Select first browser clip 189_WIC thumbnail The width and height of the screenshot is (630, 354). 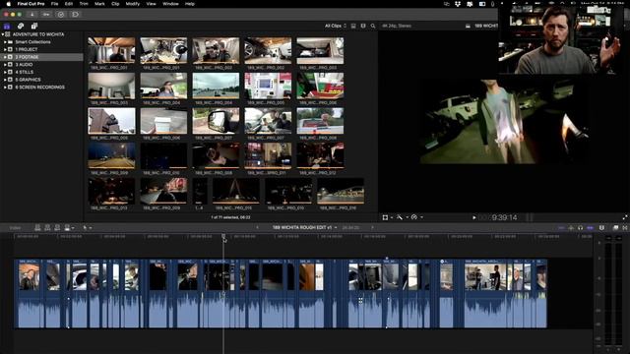tap(111, 50)
